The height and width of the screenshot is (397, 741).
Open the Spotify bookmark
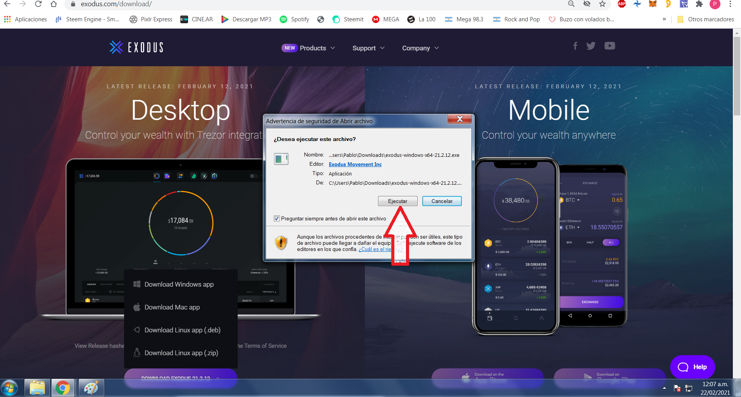(295, 19)
